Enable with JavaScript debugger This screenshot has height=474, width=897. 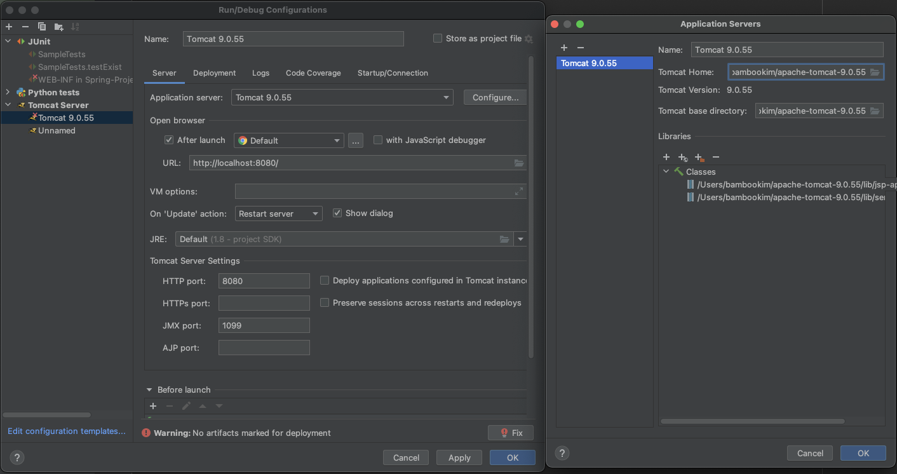[378, 140]
